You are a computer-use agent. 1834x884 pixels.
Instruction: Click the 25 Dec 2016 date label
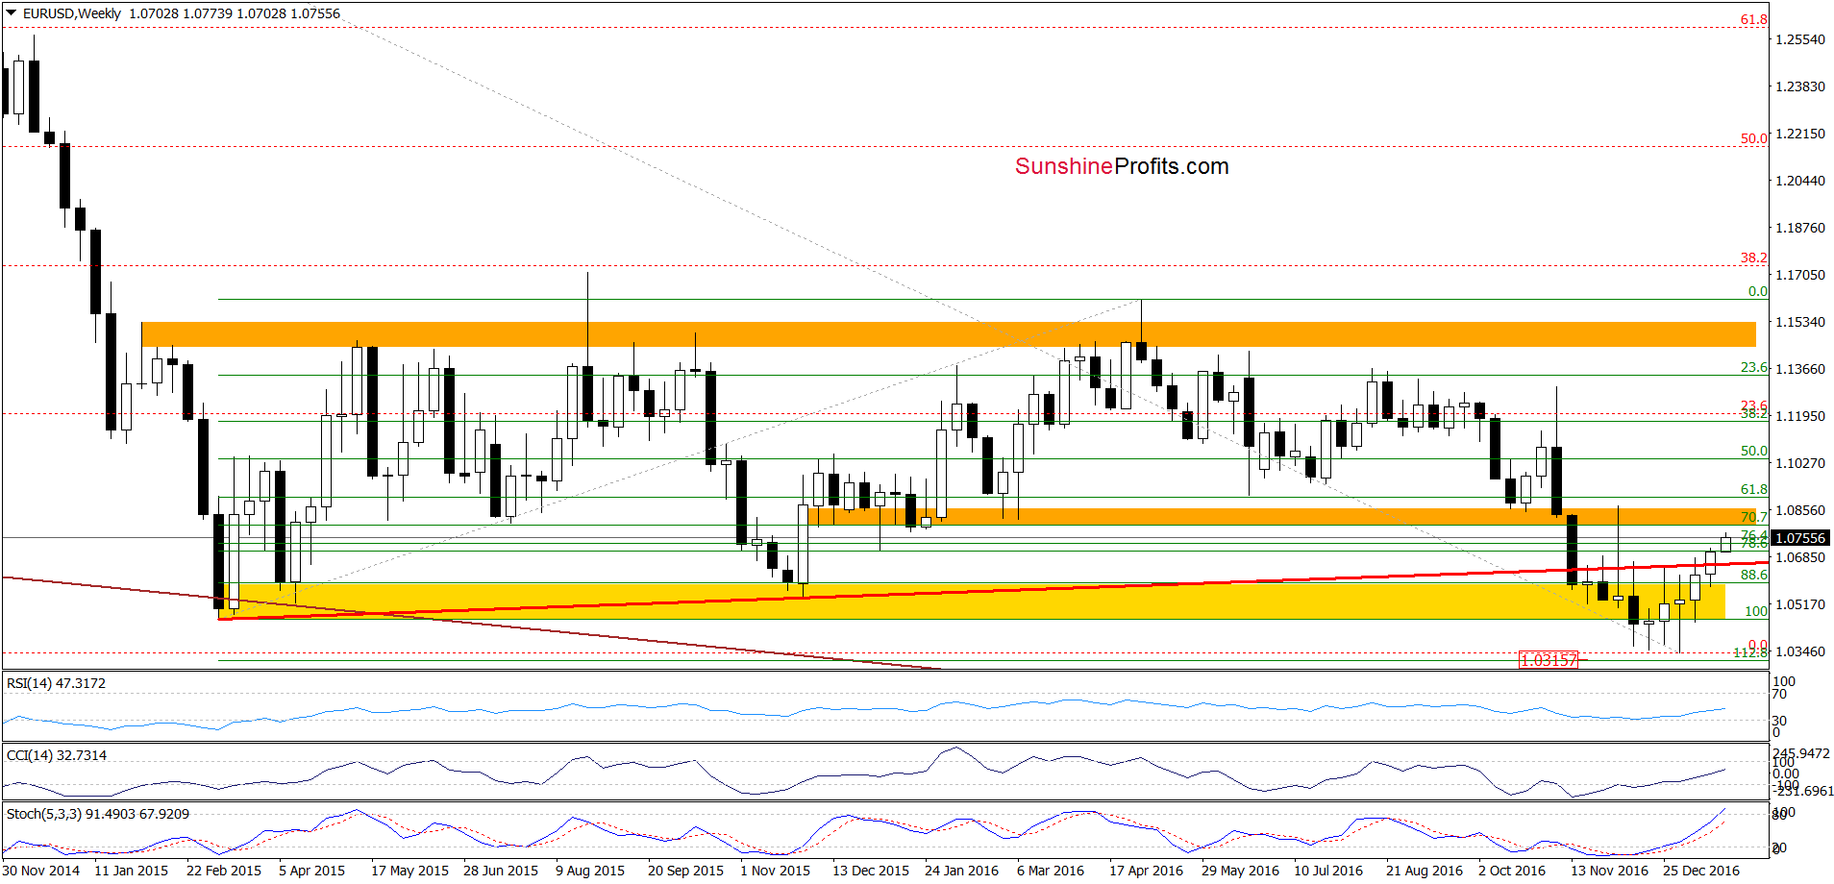pyautogui.click(x=1701, y=871)
